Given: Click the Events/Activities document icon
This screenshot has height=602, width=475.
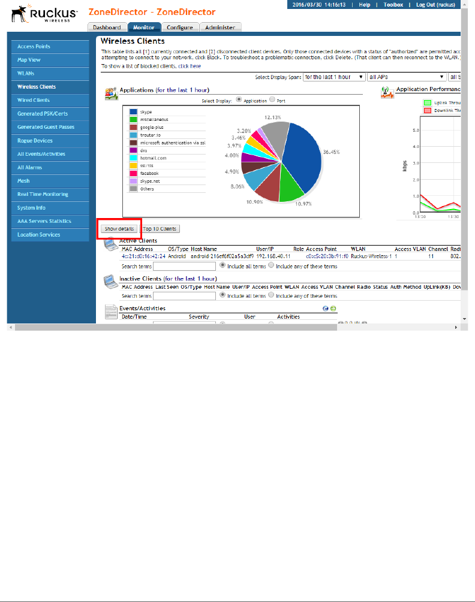Looking at the screenshot, I should pyautogui.click(x=111, y=311).
